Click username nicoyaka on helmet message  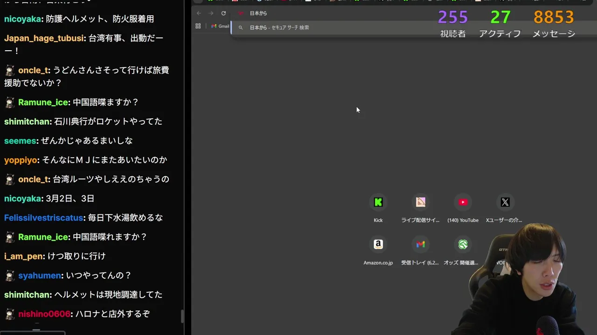click(23, 19)
